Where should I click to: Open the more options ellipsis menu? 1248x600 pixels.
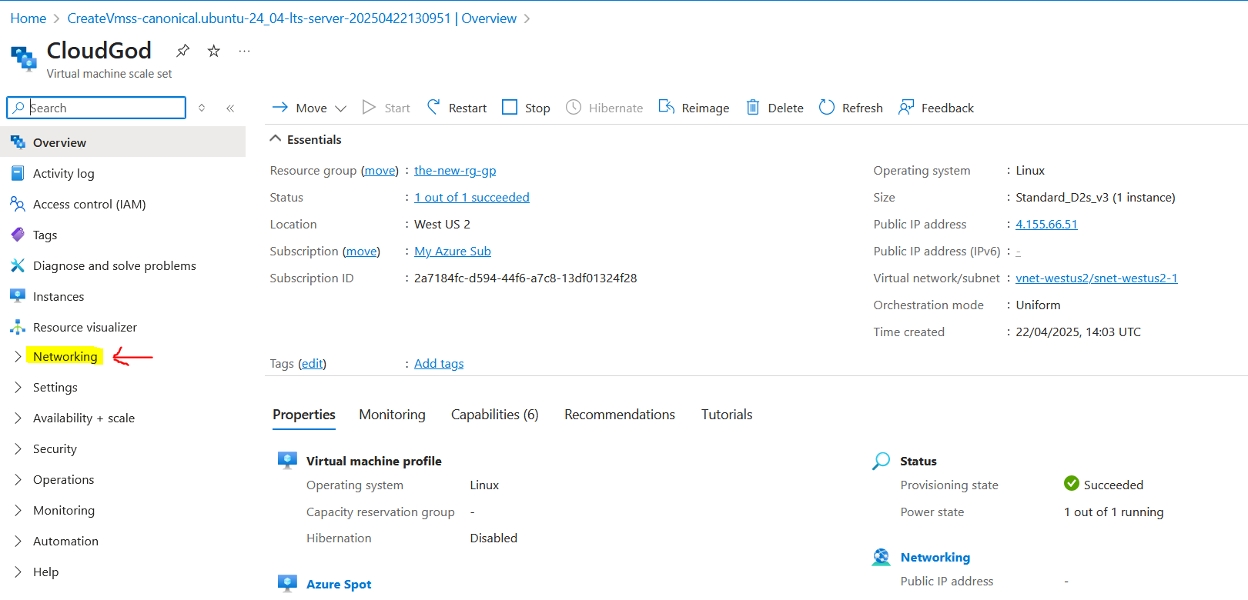[x=244, y=51]
